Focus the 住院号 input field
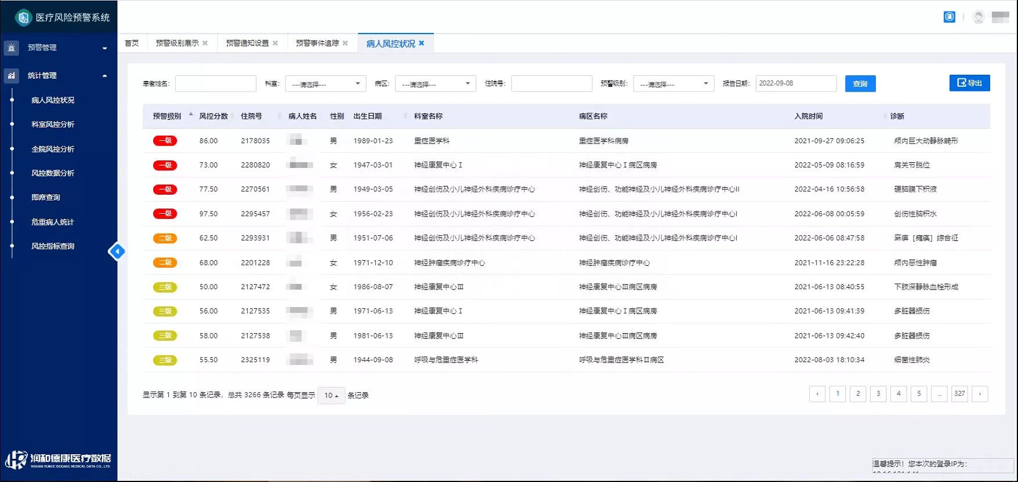The width and height of the screenshot is (1018, 482). (x=552, y=84)
